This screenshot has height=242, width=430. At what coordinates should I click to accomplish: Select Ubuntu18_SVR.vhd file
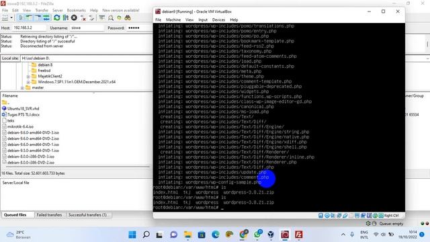pyautogui.click(x=23, y=109)
